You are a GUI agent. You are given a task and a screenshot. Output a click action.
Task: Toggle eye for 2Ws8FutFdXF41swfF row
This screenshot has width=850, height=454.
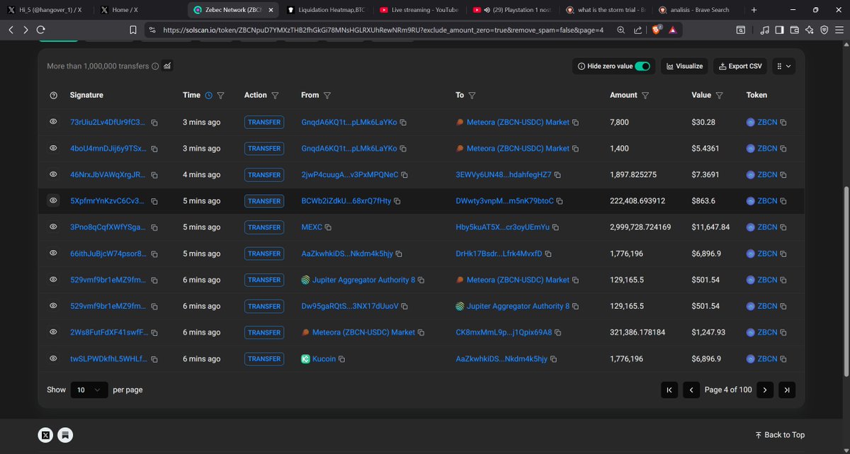(53, 333)
